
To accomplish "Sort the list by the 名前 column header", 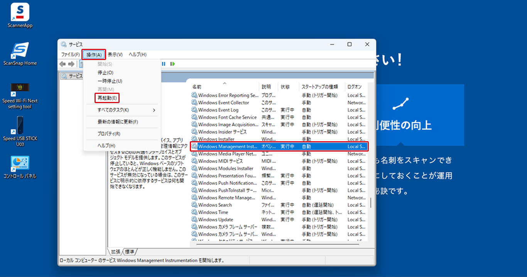I will (197, 87).
